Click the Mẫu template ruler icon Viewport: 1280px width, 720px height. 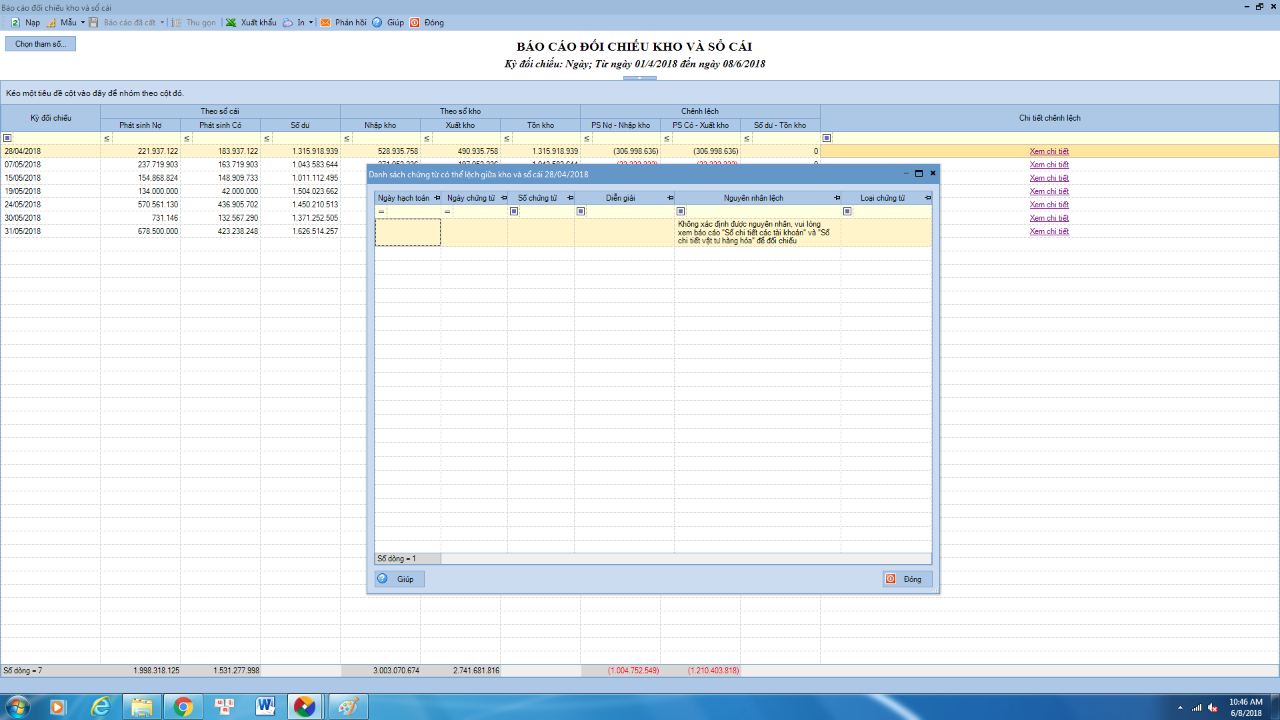(51, 23)
